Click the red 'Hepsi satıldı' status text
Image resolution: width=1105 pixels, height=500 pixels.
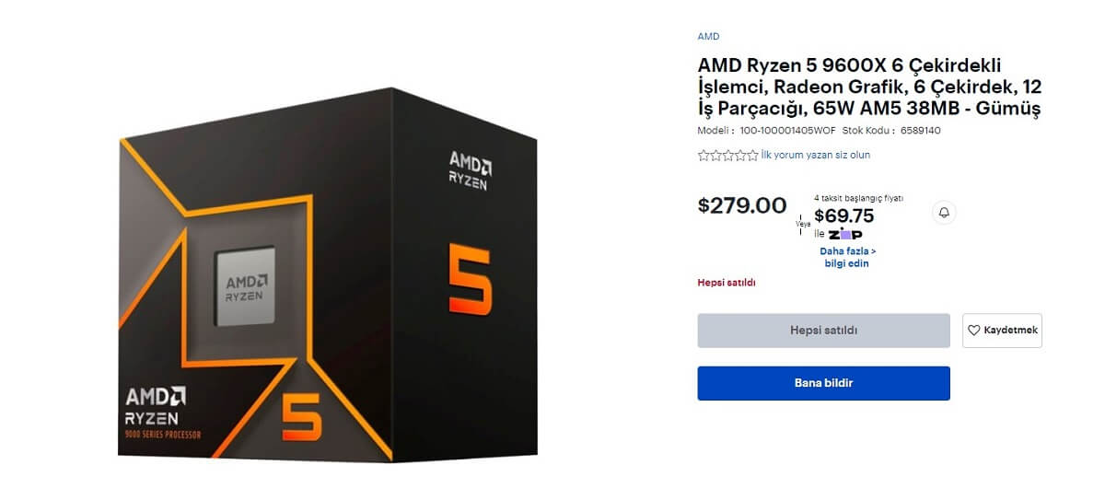pyautogui.click(x=726, y=283)
